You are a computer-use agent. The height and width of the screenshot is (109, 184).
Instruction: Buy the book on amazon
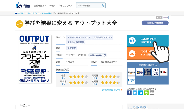pos(131,72)
